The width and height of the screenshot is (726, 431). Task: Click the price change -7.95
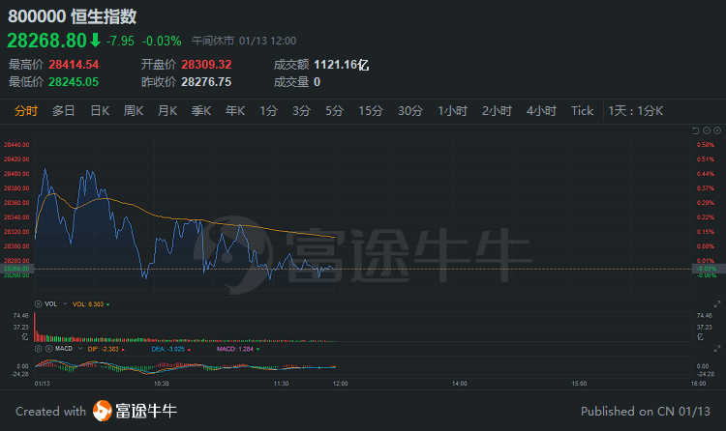pyautogui.click(x=120, y=41)
